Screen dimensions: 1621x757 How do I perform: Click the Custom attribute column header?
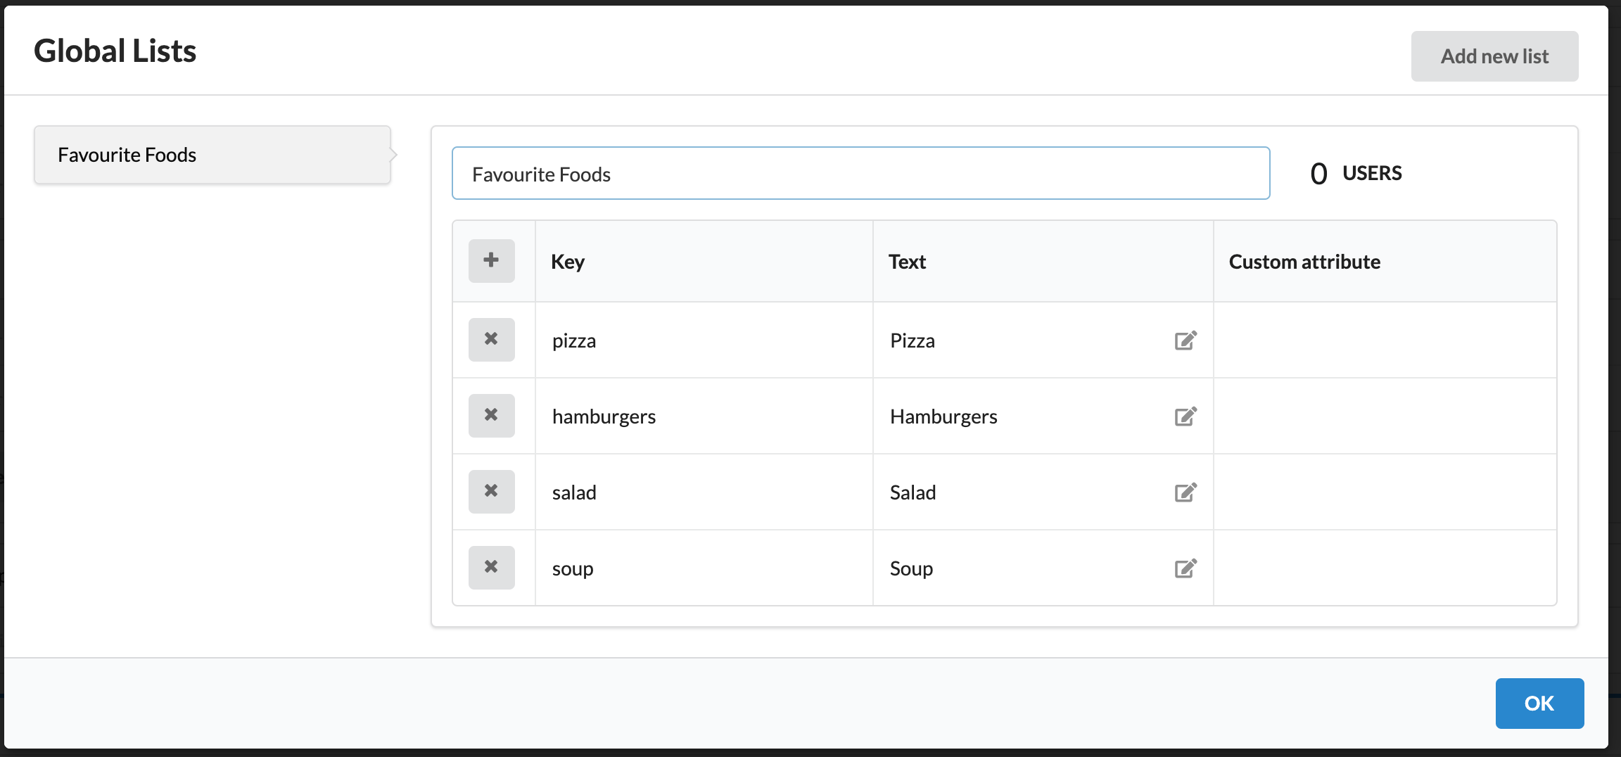pyautogui.click(x=1304, y=261)
